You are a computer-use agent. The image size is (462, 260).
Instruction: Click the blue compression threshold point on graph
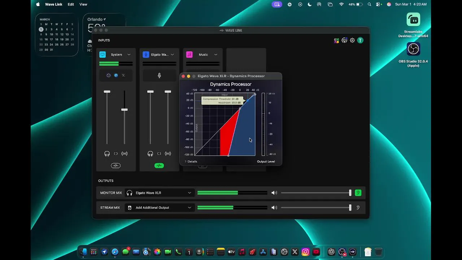[x=247, y=100]
